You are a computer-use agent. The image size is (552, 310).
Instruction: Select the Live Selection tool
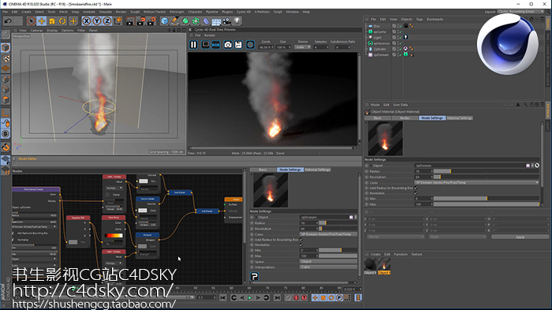[31, 21]
